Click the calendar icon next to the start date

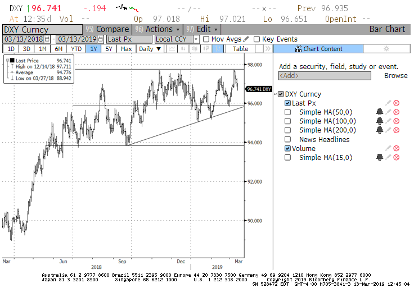(47, 39)
